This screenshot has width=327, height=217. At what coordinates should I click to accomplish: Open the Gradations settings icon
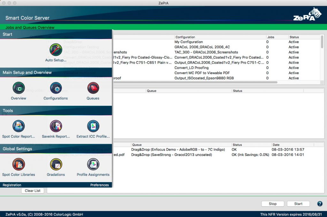[56, 164]
